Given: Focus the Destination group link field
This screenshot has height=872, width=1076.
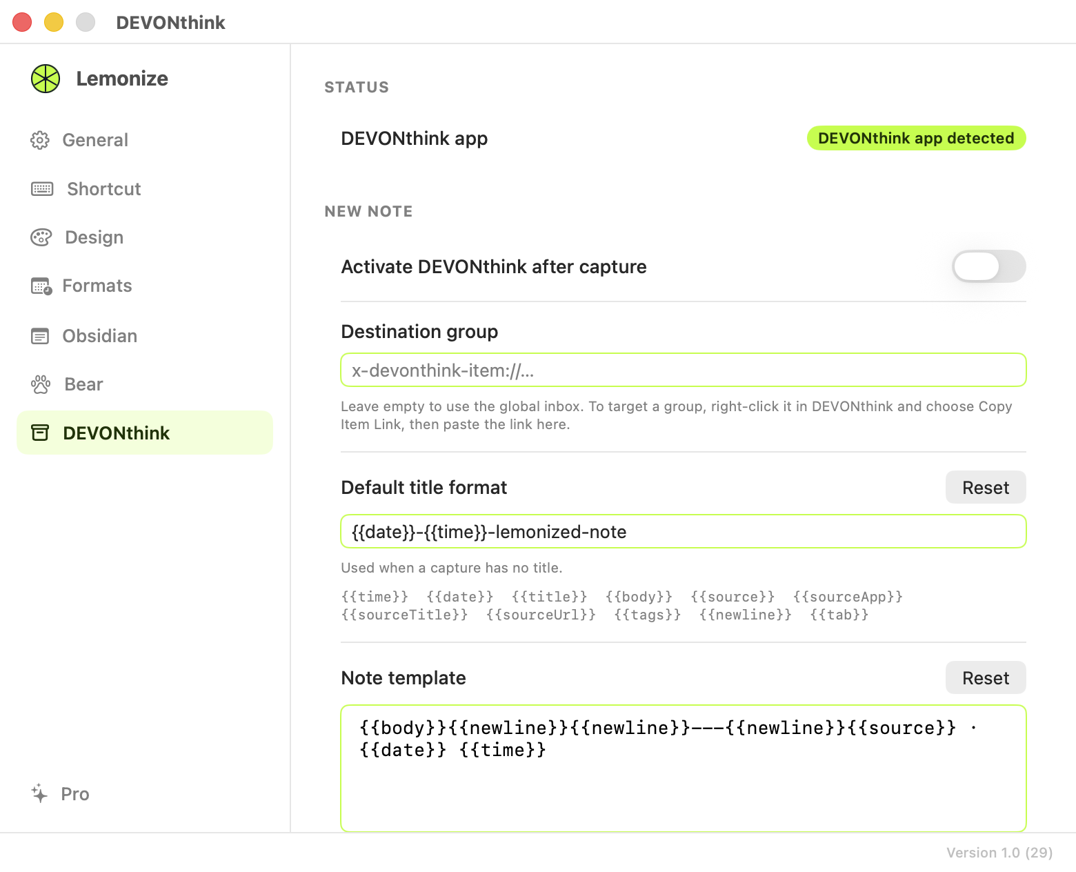Looking at the screenshot, I should pos(684,370).
